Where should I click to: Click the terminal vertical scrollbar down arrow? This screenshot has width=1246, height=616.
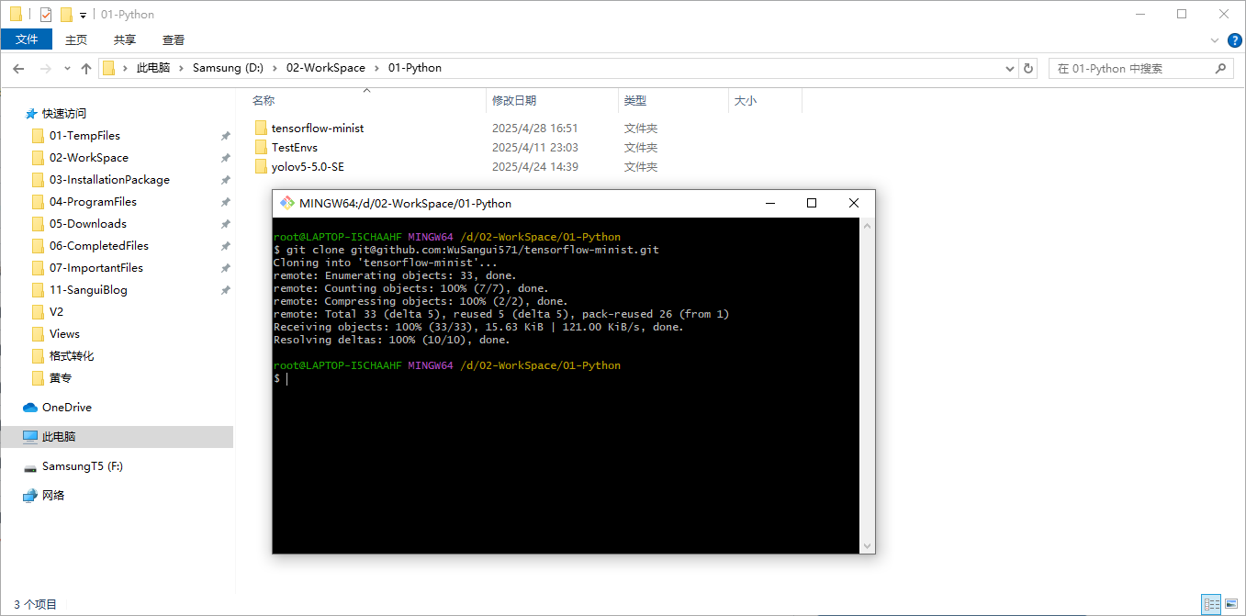pyautogui.click(x=868, y=545)
